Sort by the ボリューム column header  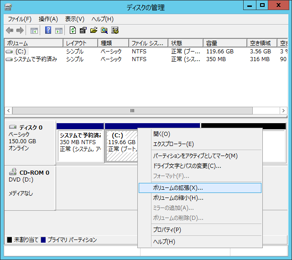tap(34, 43)
